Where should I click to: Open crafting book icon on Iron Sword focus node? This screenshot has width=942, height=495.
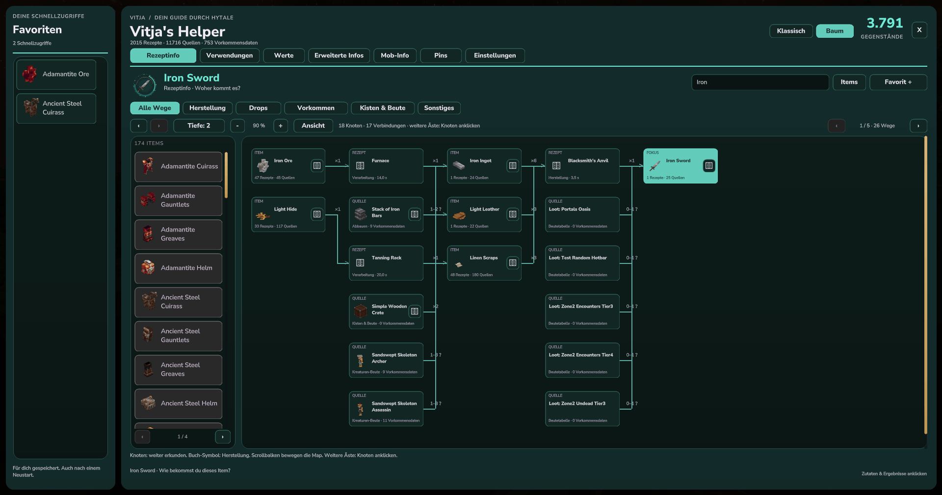(709, 166)
